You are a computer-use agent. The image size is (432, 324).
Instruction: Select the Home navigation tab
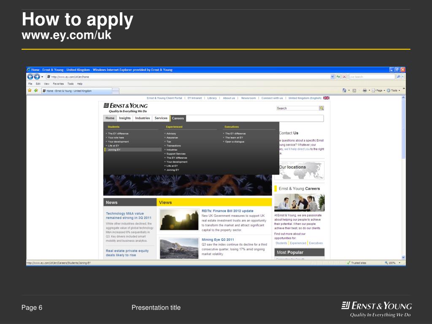click(110, 118)
